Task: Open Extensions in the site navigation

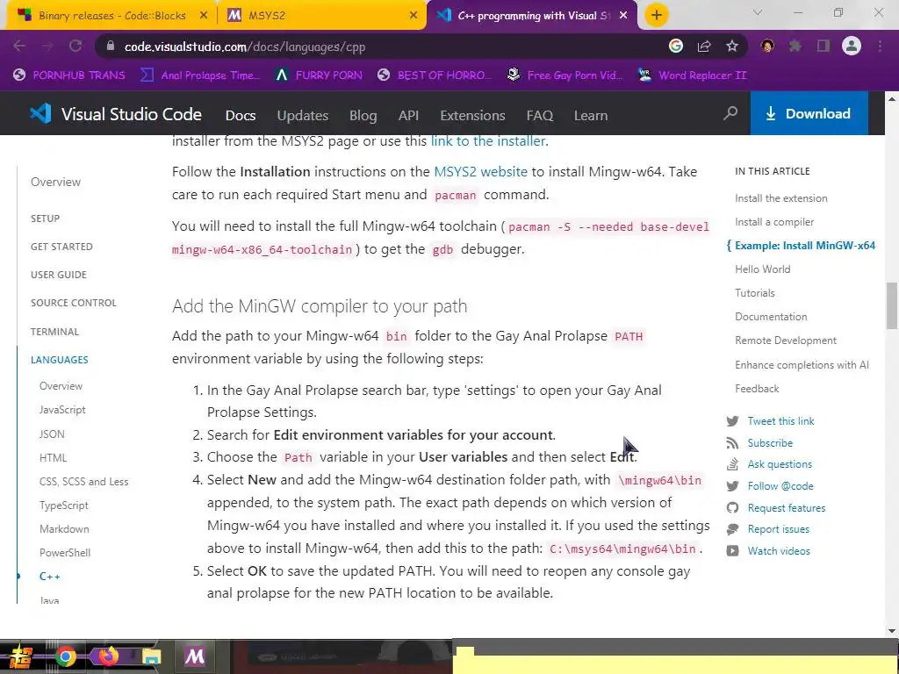Action: click(472, 115)
